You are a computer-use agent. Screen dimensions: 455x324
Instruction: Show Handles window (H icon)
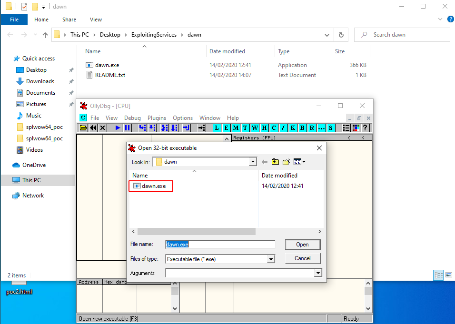[x=264, y=128]
